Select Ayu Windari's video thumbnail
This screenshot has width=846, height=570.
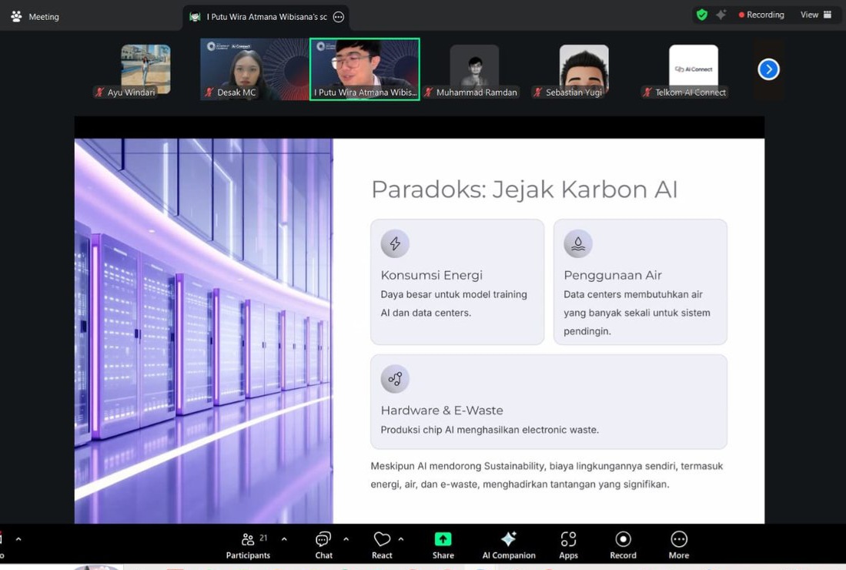point(145,69)
